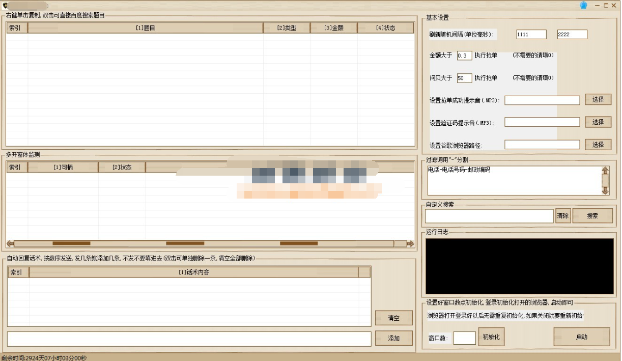Maximize the application window
The height and width of the screenshot is (361, 622).
coord(606,5)
